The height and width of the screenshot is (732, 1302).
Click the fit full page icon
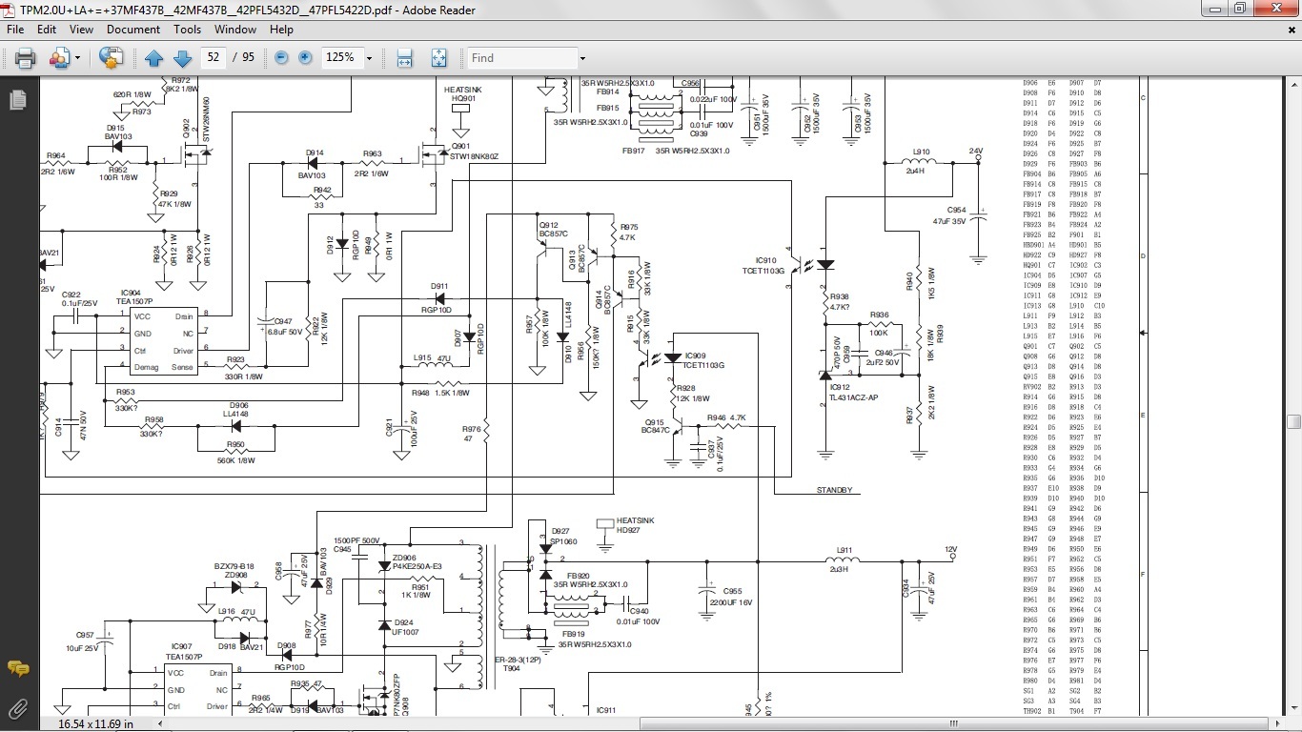pos(438,58)
